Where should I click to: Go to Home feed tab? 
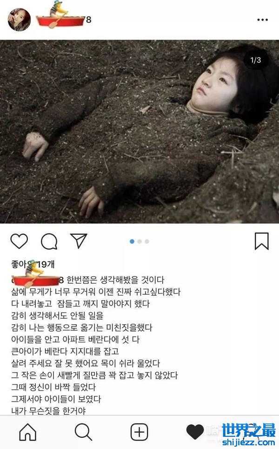coord(28,431)
